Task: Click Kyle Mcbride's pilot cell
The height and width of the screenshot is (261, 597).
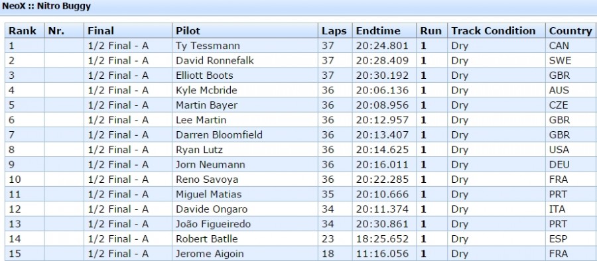Action: (x=245, y=91)
